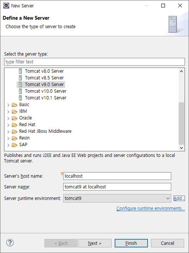Expand the IBM server category
This screenshot has width=189, height=253.
click(8, 112)
